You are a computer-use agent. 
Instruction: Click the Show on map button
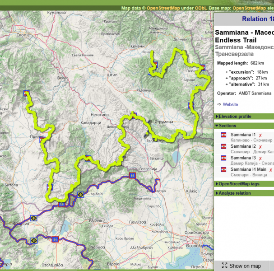pos(241,266)
